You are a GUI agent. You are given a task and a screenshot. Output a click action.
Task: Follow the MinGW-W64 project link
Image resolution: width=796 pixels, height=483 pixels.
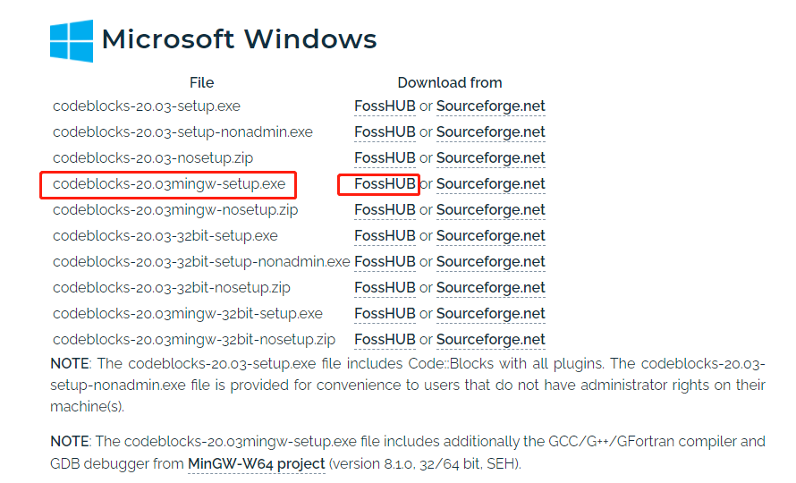point(257,464)
